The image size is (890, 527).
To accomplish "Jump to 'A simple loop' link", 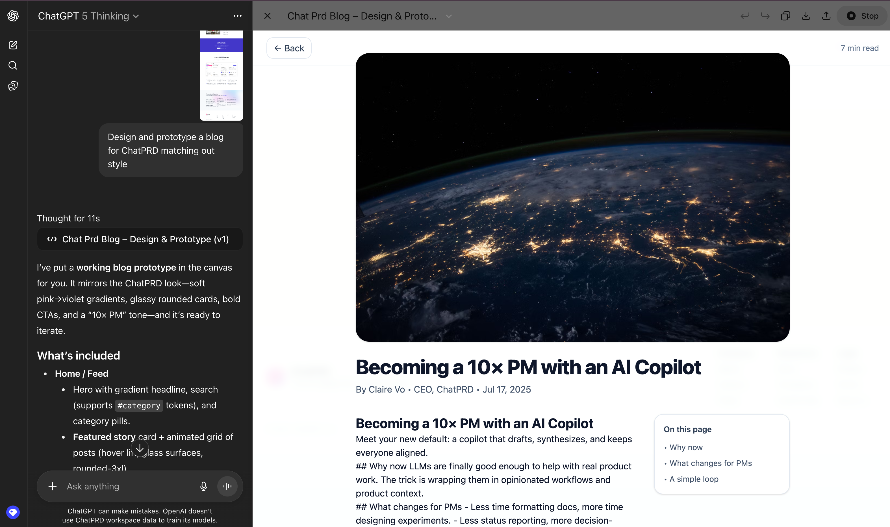I will coord(694,479).
